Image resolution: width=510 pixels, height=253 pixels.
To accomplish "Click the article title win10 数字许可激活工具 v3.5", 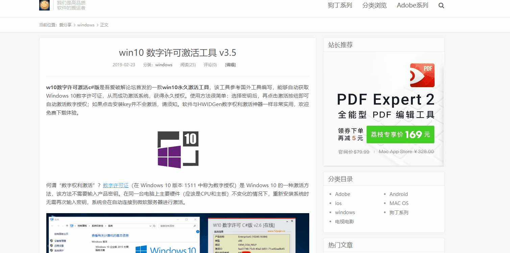I will (x=177, y=53).
